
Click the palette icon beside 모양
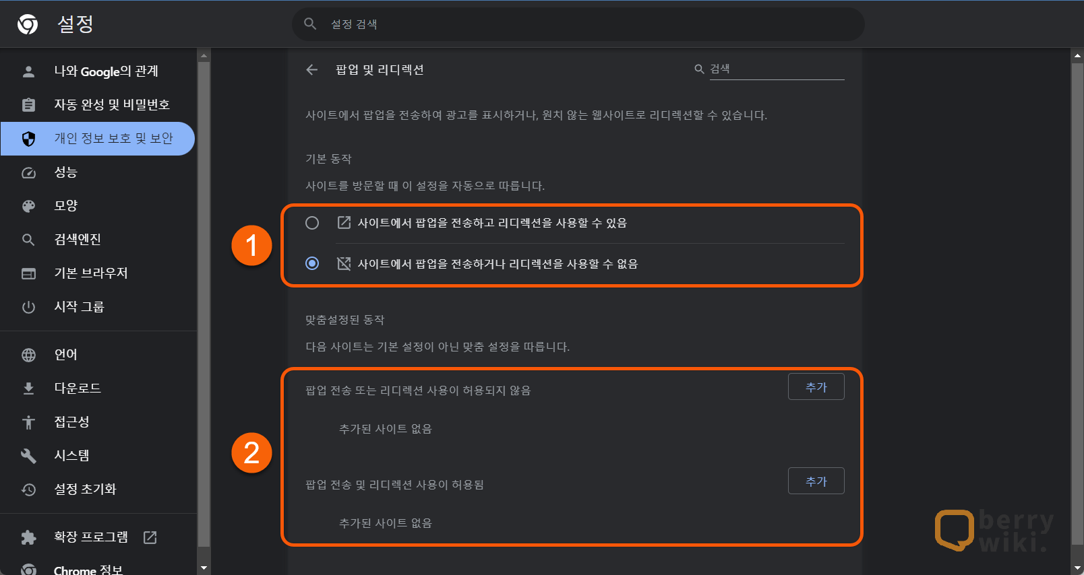tap(28, 206)
